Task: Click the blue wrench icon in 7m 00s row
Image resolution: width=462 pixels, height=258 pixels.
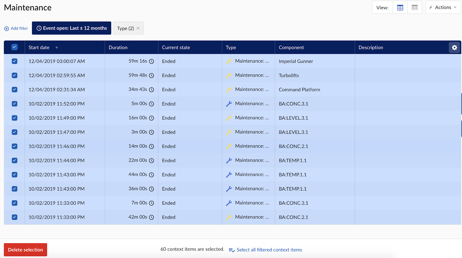Action: (229, 203)
